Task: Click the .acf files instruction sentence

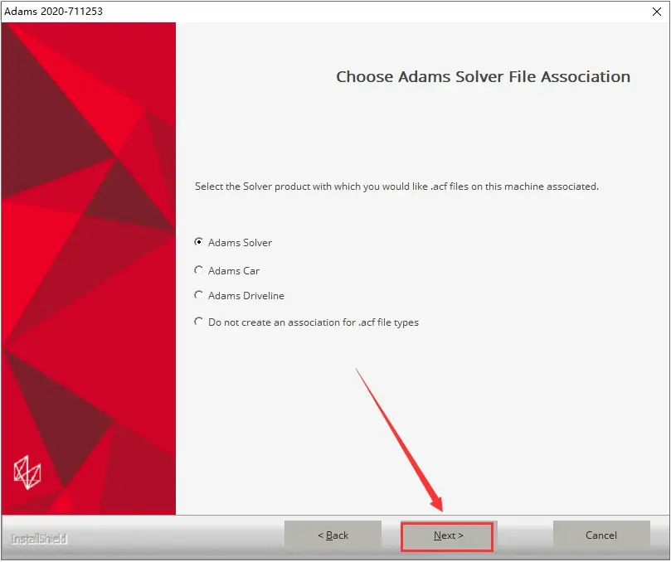Action: point(396,187)
